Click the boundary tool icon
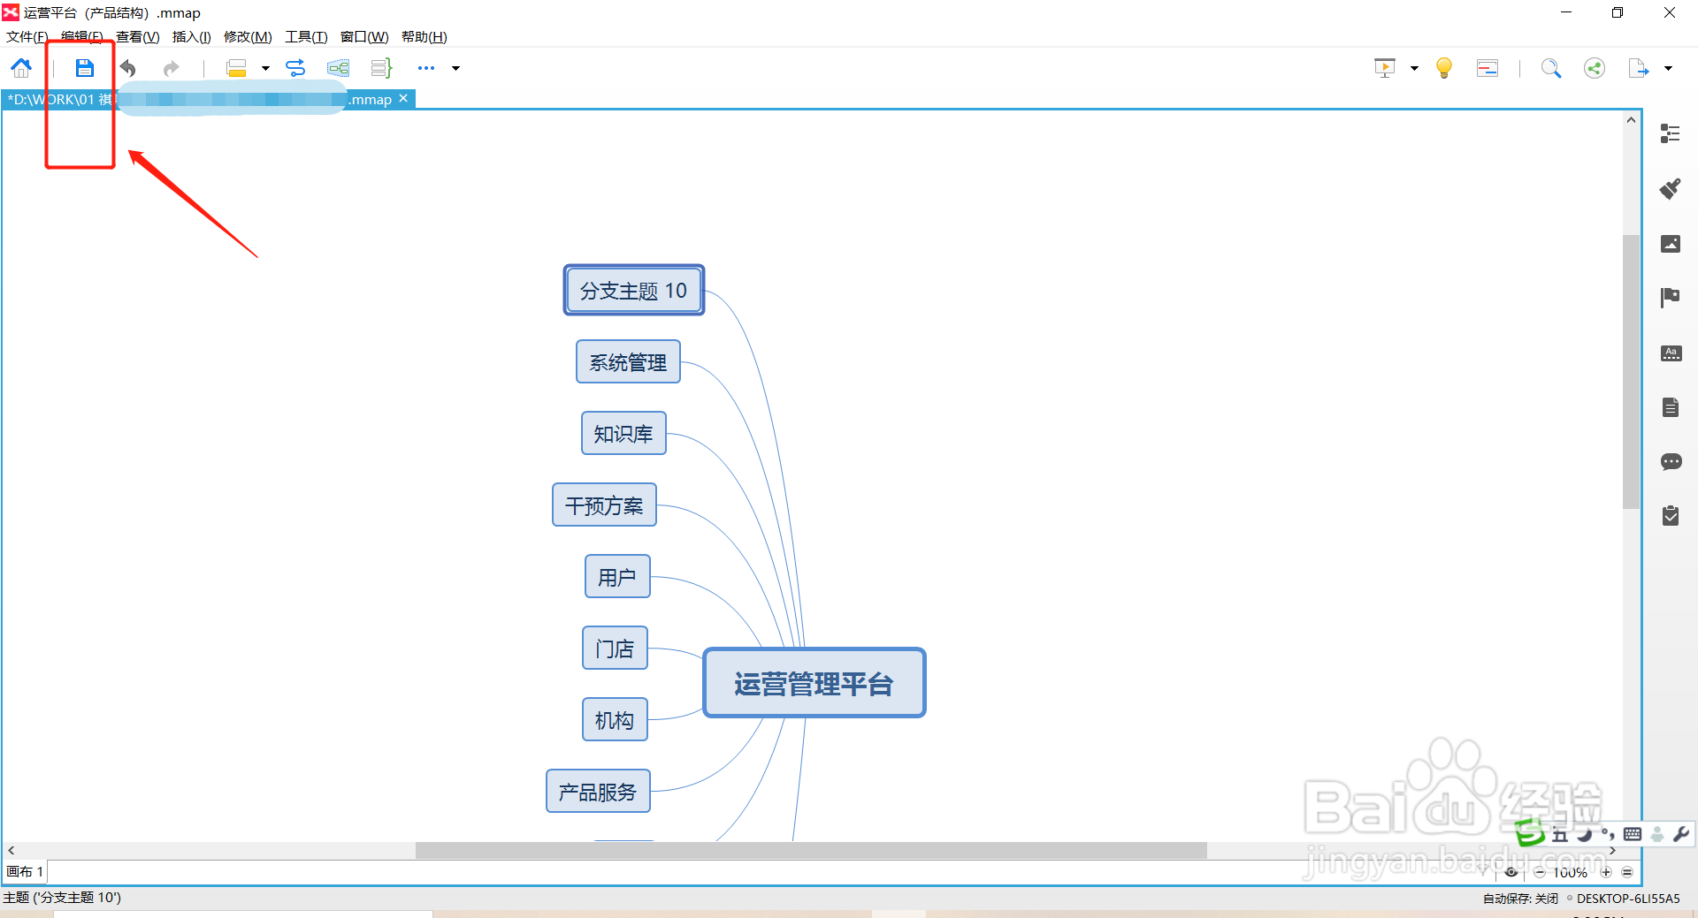The height and width of the screenshot is (918, 1698). coord(338,68)
